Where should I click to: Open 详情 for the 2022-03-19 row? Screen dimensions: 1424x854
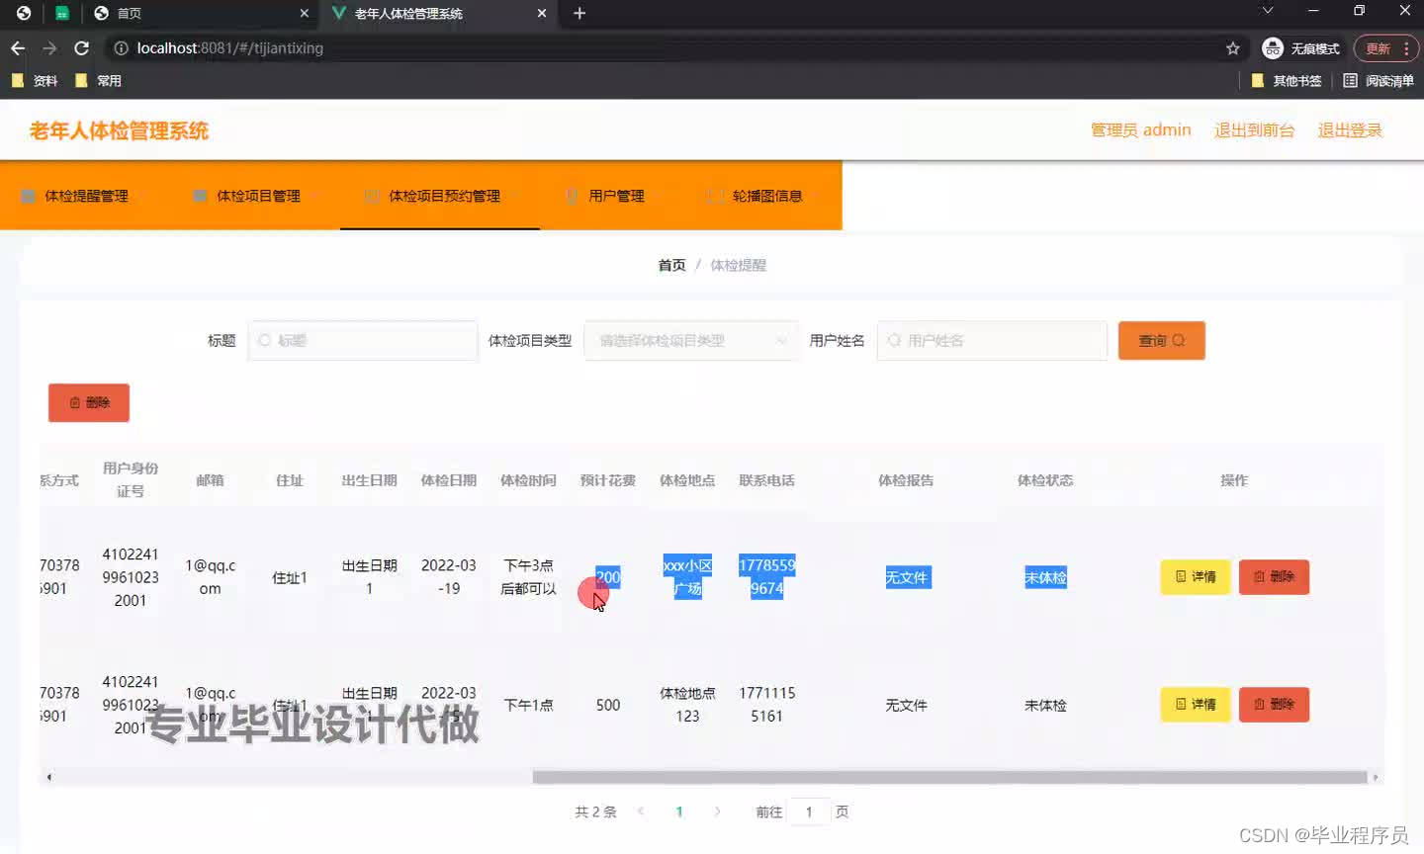point(1195,576)
